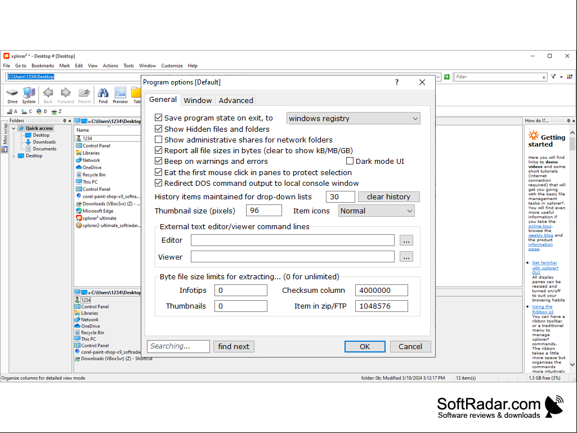Switch to drive D in the drive bar

point(41,111)
